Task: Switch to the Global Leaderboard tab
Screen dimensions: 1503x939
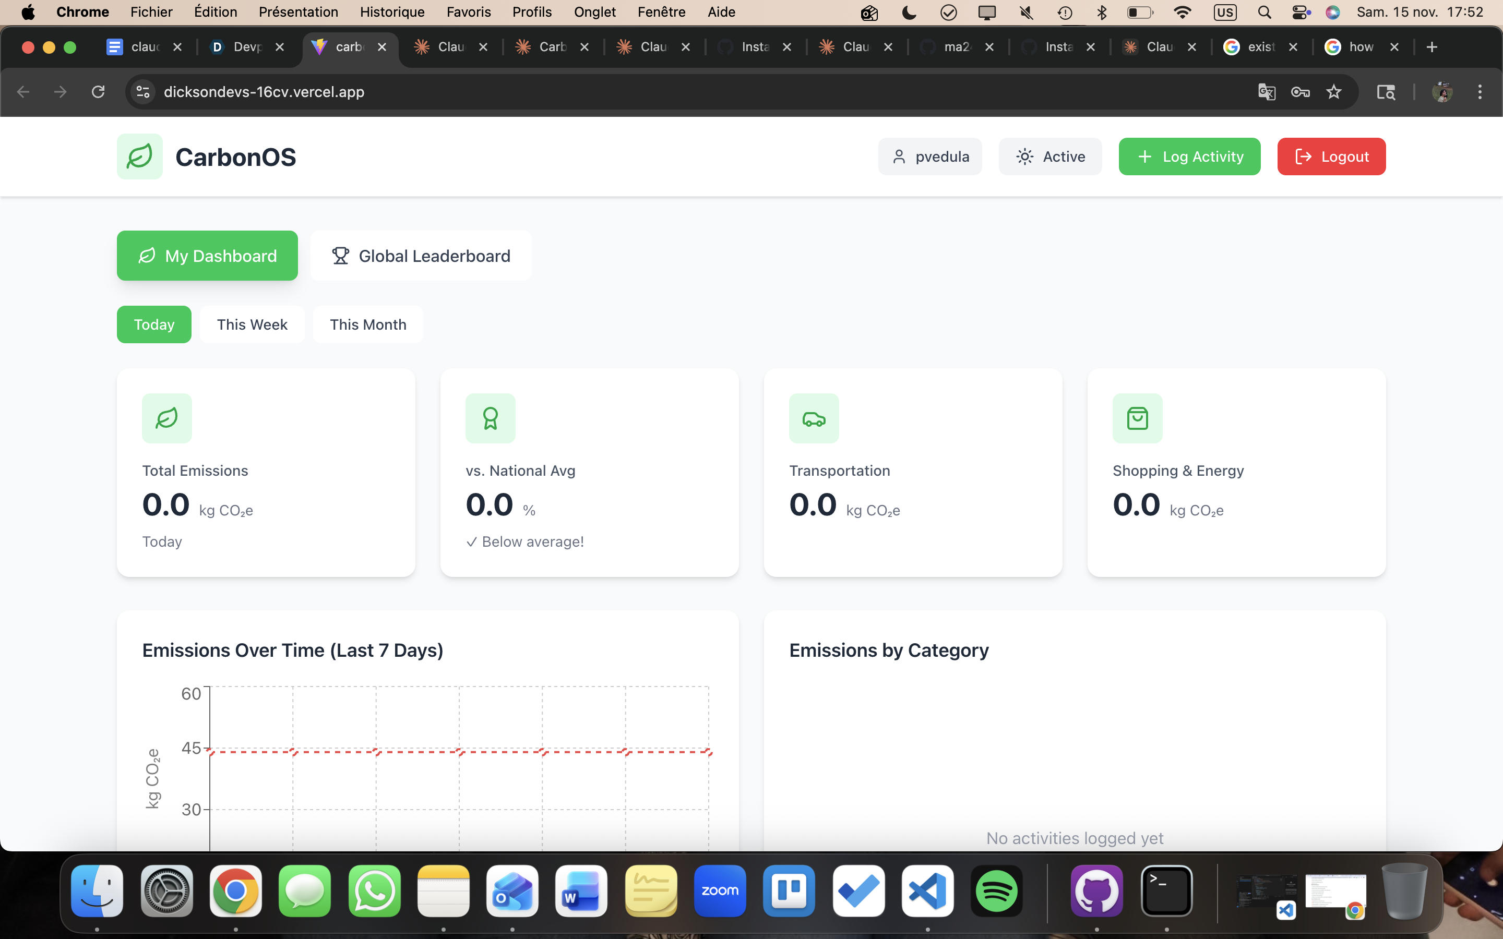Action: (421, 256)
